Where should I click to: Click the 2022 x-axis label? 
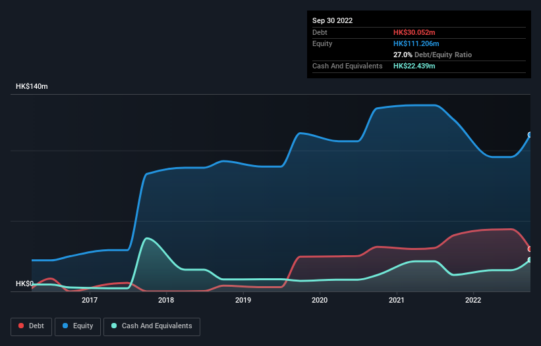tap(473, 300)
